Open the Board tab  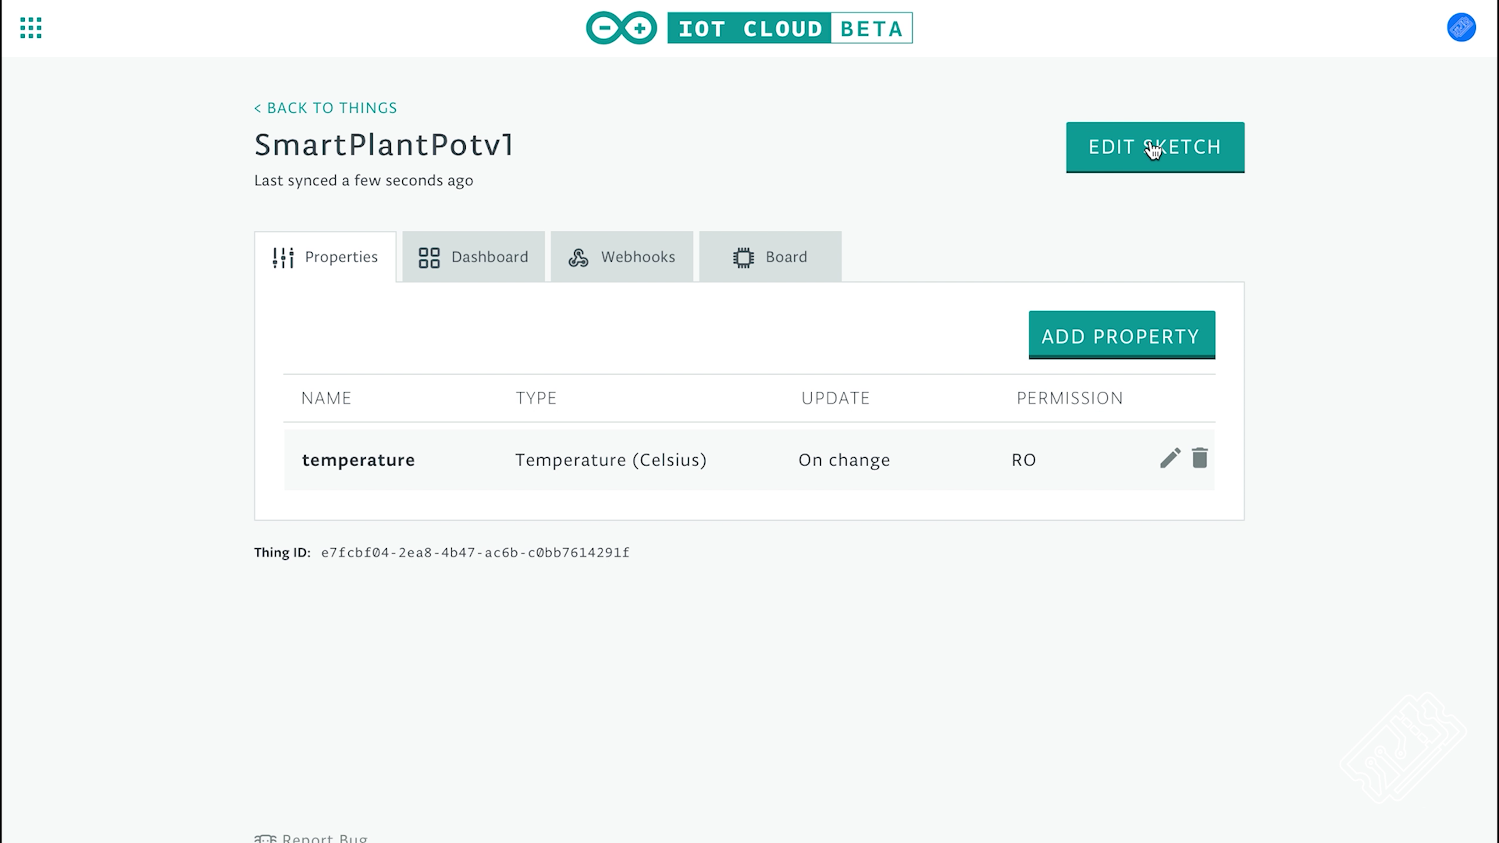(770, 257)
